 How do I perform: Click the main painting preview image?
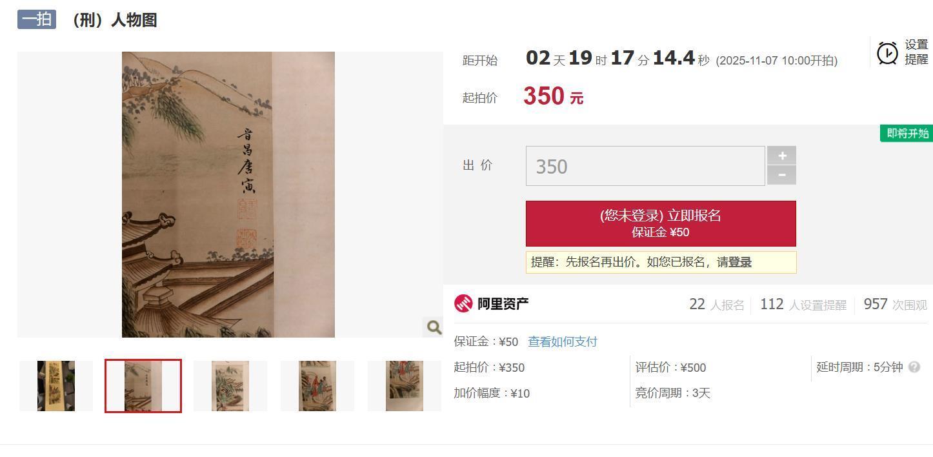click(x=228, y=194)
